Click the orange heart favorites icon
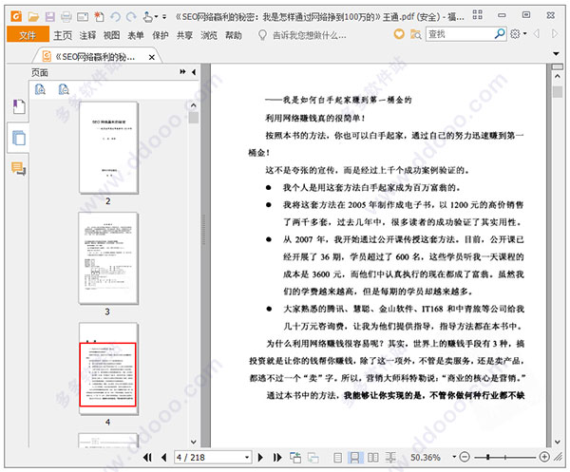 [x=399, y=34]
